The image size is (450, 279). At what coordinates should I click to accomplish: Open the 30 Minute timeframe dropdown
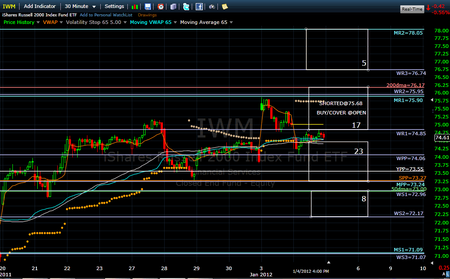pos(80,6)
